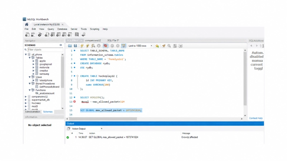The height and width of the screenshot is (161, 287).
Task: Open the Context Help link
Action: click(x=256, y=118)
